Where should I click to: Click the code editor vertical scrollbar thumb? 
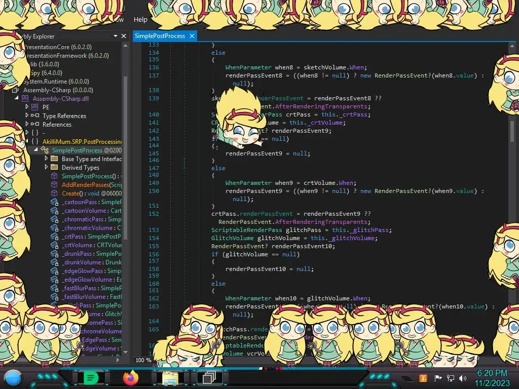pos(512,131)
